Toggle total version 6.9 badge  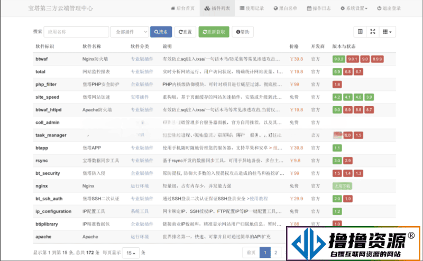coord(337,72)
